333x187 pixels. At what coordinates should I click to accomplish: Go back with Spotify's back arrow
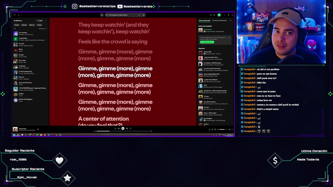(x=18, y=15)
